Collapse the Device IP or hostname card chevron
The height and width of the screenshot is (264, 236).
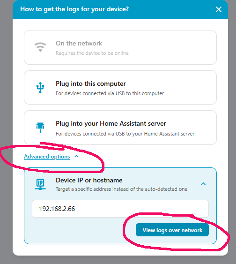click(203, 184)
